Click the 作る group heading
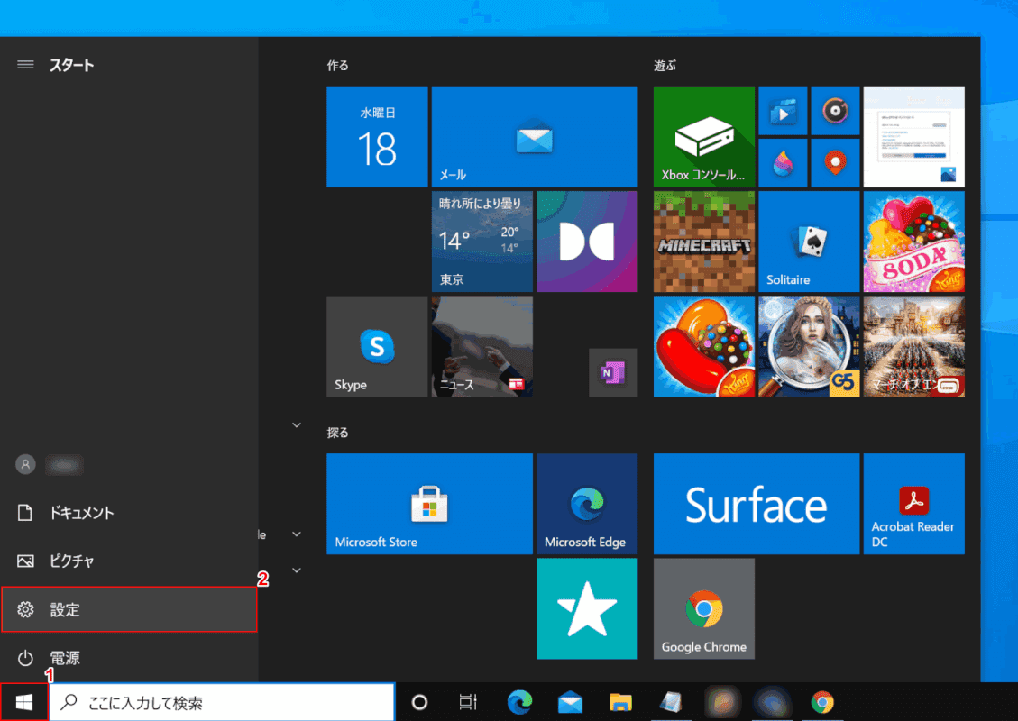The height and width of the screenshot is (721, 1018). pyautogui.click(x=337, y=66)
